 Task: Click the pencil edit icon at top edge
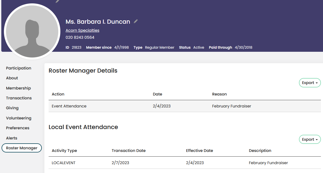pyautogui.click(x=57, y=1)
